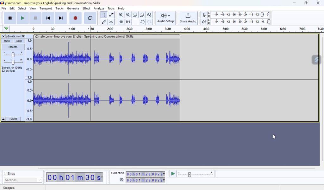324x190 pixels.
Task: Click the Trim audio outside selection icon
Action: pos(121,21)
